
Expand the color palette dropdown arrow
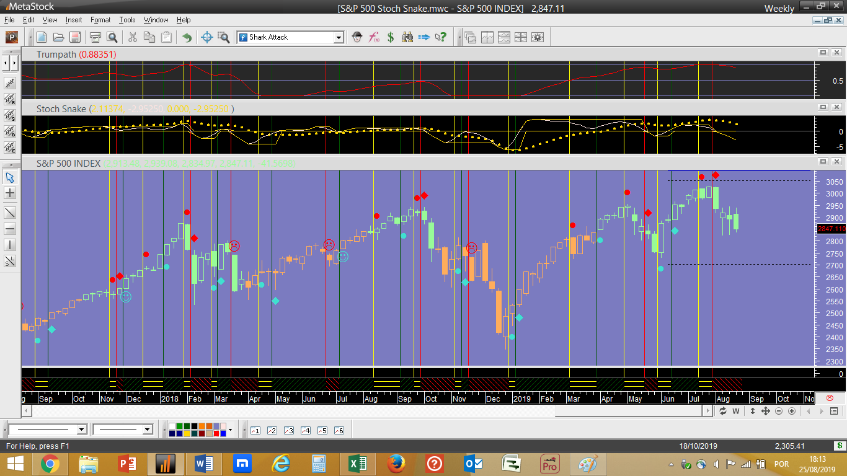230,430
